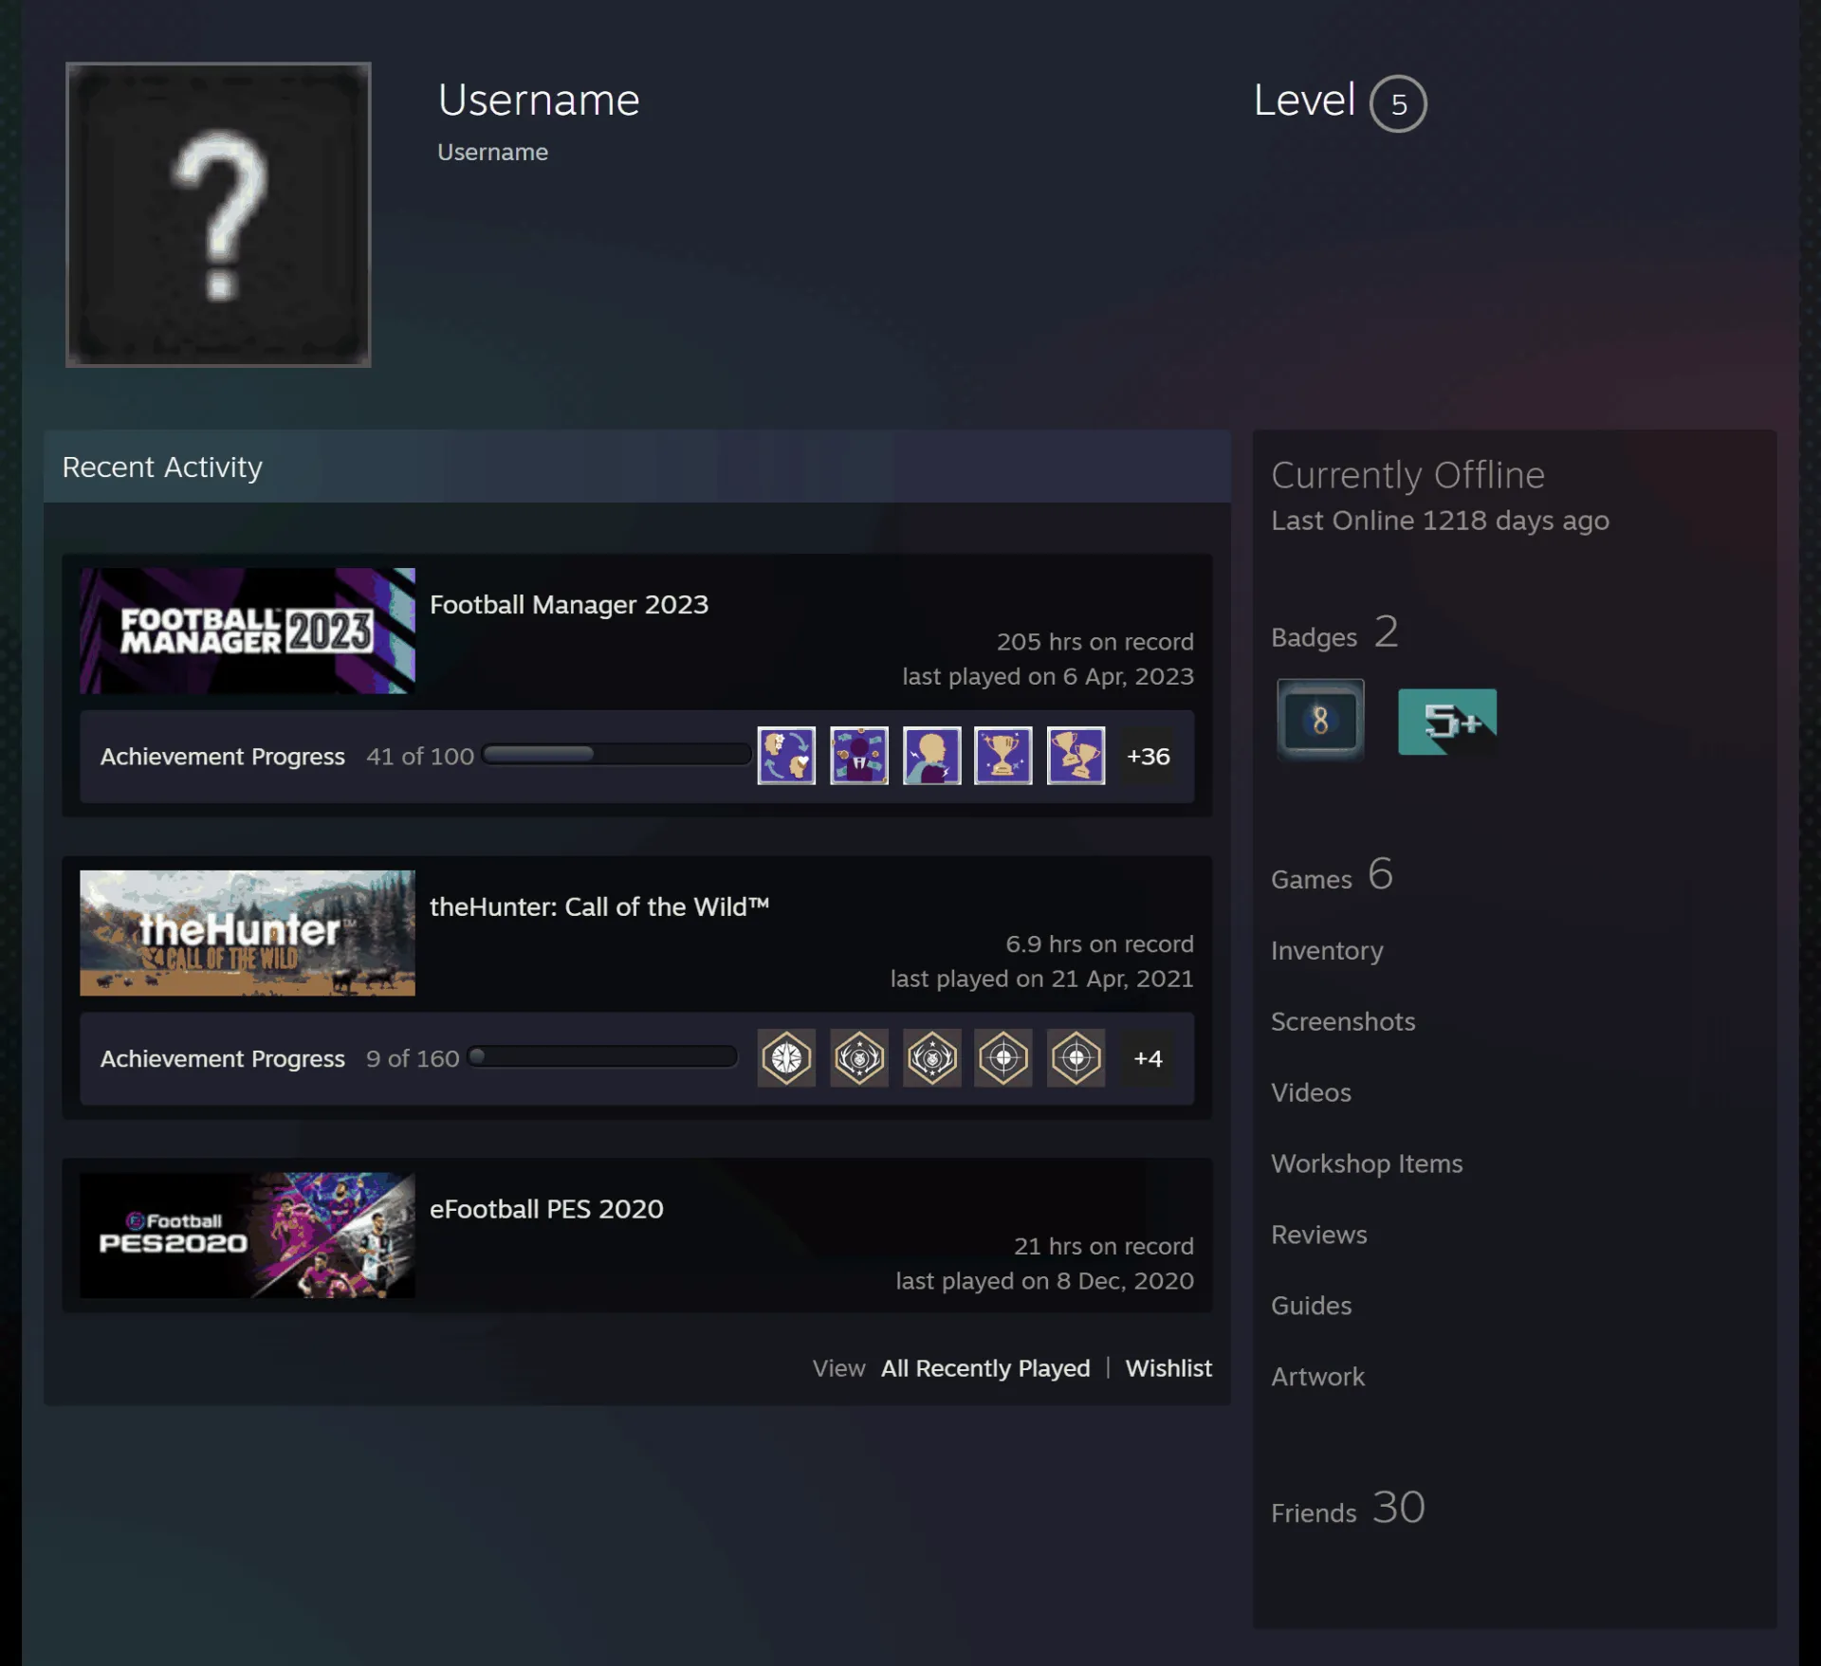1821x1666 pixels.
Task: Show the +36 more Football Manager achievements
Action: click(x=1148, y=756)
